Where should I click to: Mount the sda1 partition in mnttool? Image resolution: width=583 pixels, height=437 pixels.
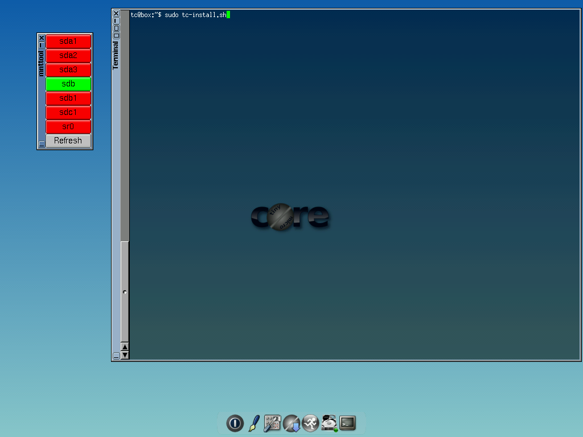point(68,41)
